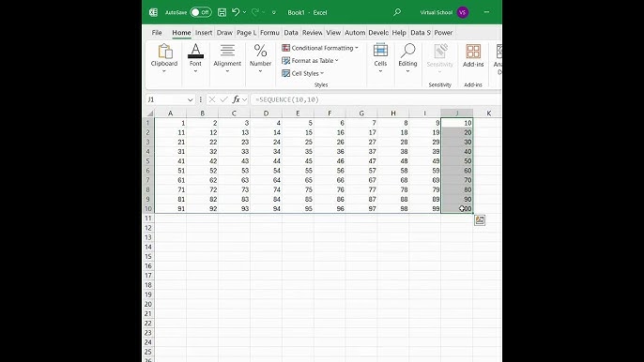644x362 pixels.
Task: Click cell containing 55
Action: point(298,171)
